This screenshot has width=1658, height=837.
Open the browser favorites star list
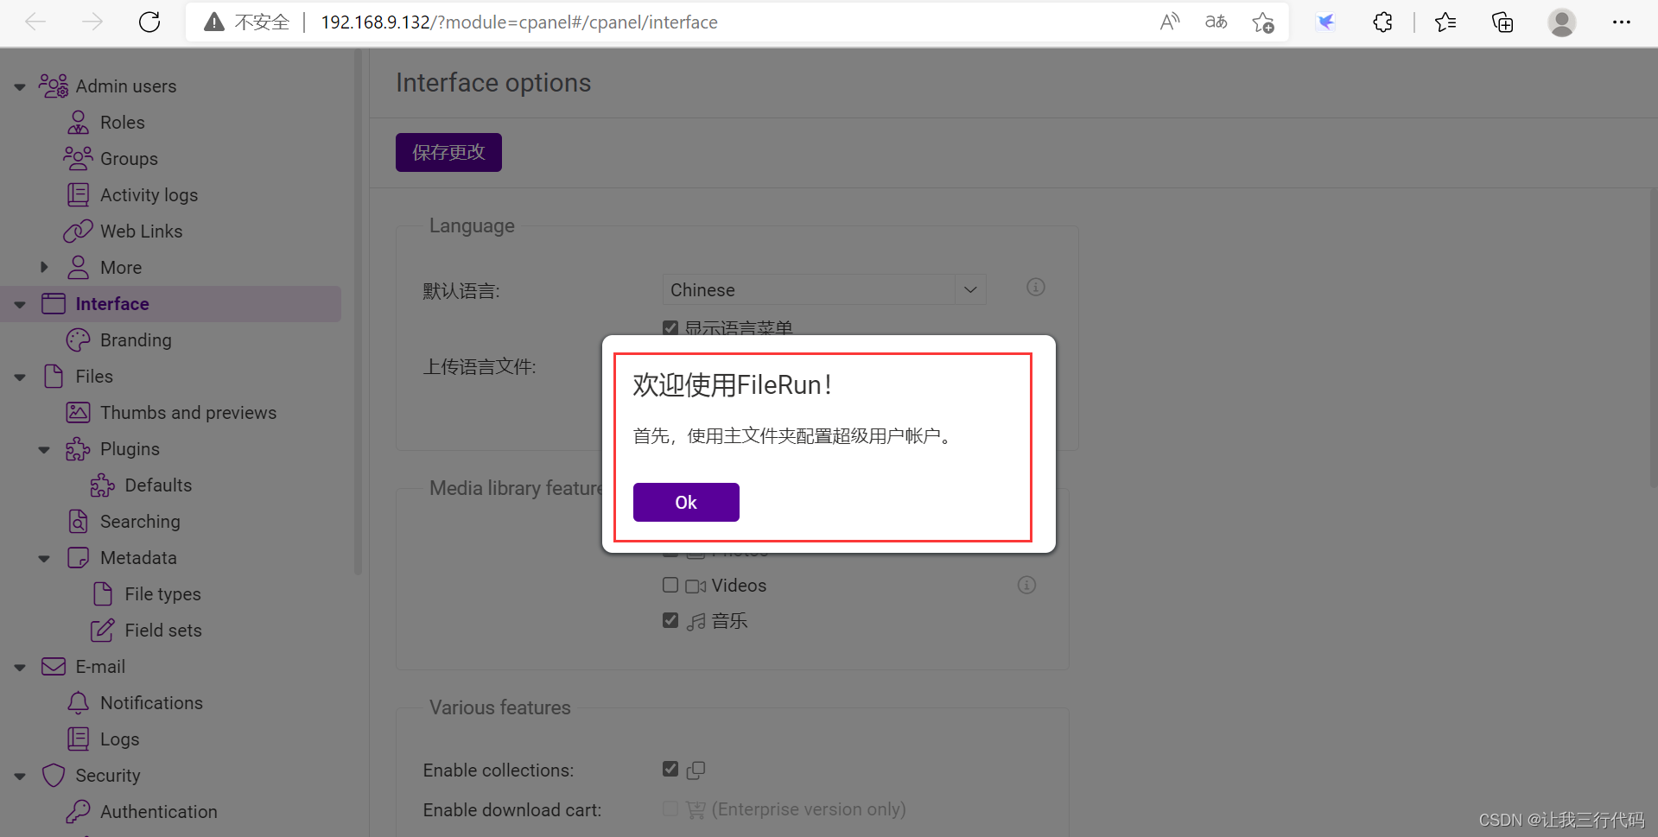tap(1445, 22)
